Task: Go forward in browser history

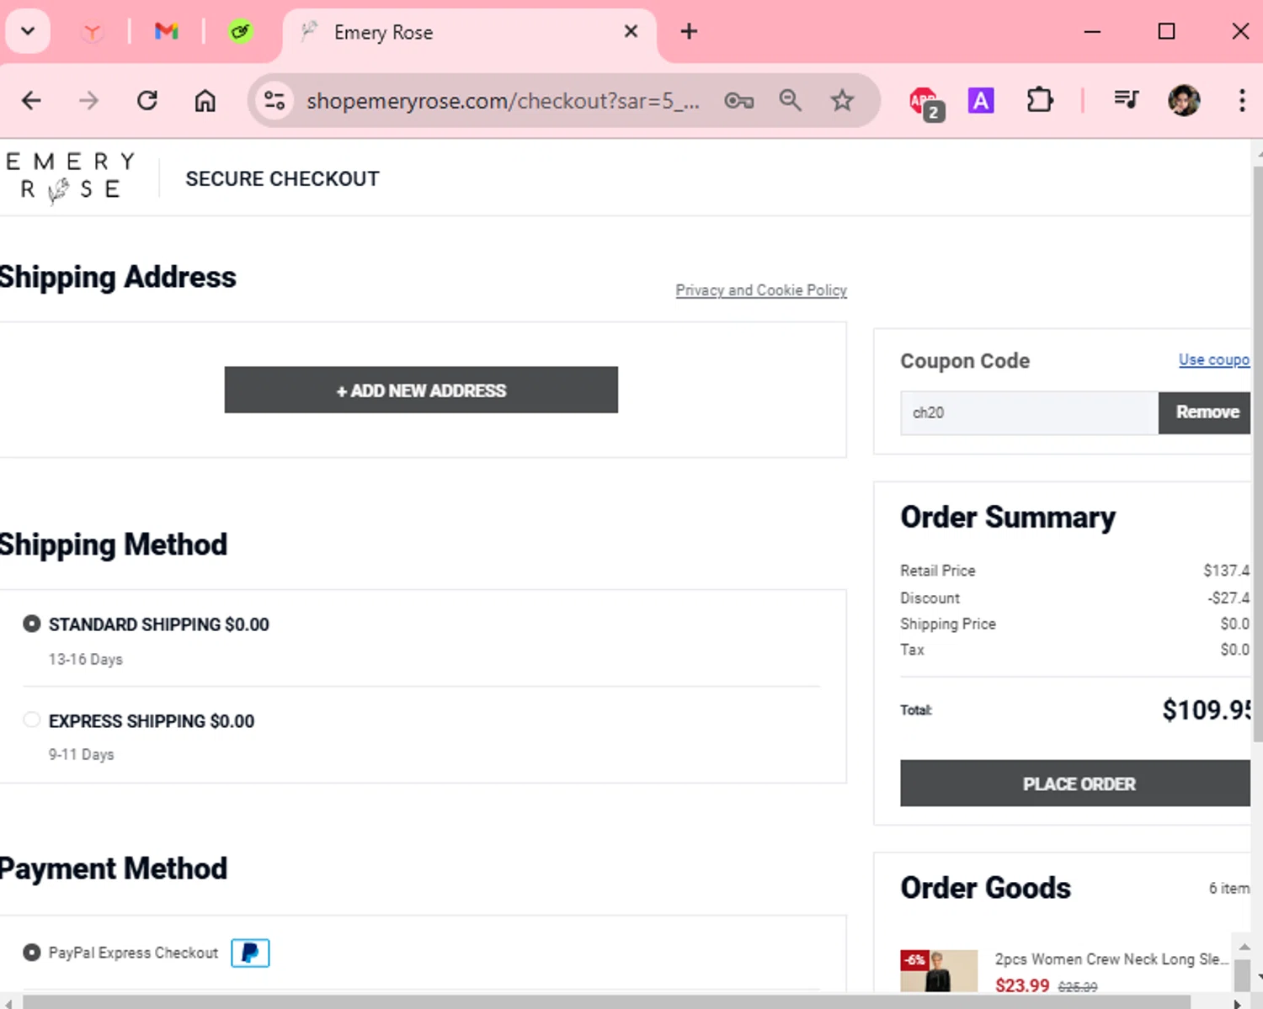Action: 88,101
